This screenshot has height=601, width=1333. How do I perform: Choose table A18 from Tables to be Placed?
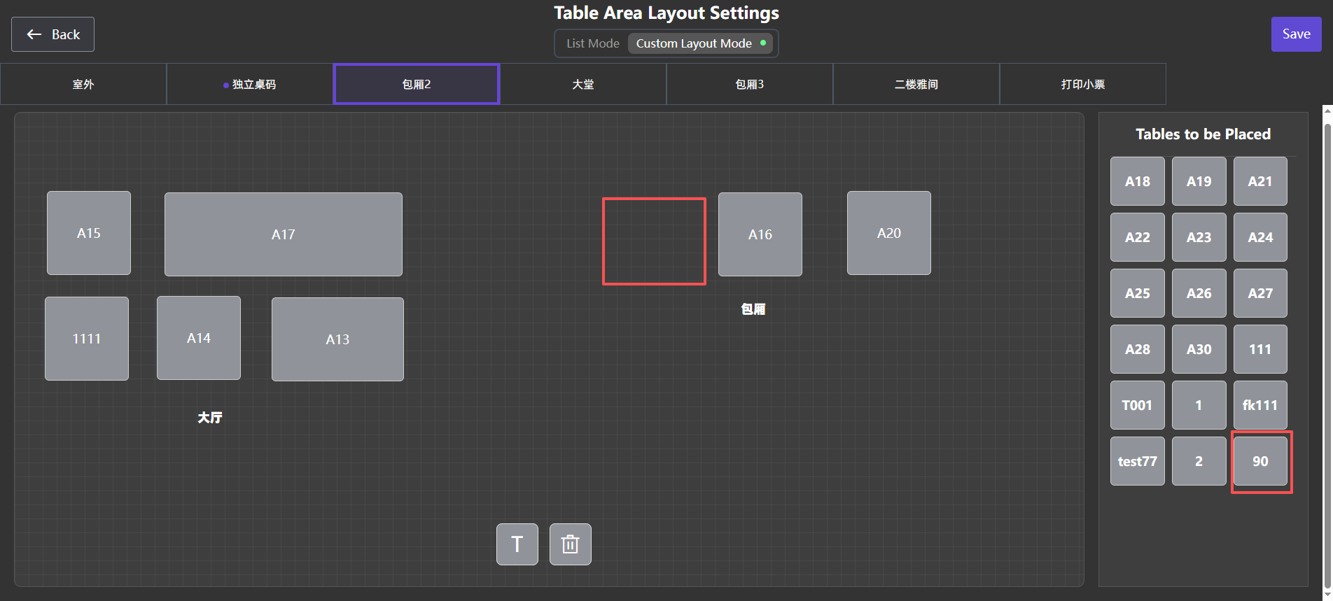(x=1137, y=181)
